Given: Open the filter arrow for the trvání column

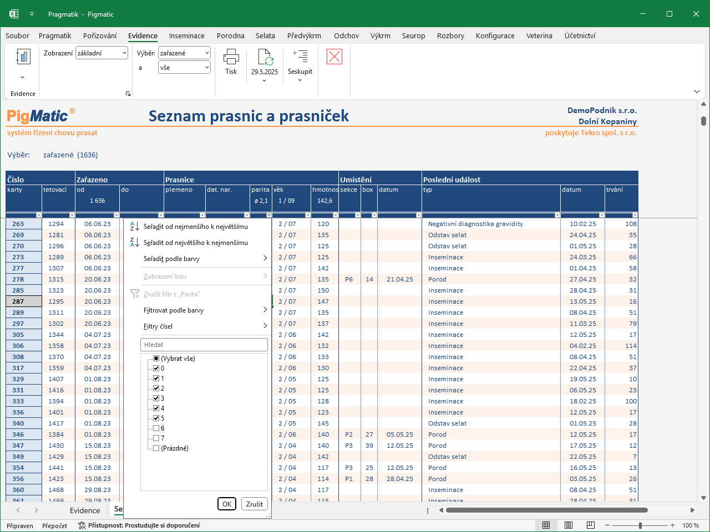Looking at the screenshot, I should 635,215.
